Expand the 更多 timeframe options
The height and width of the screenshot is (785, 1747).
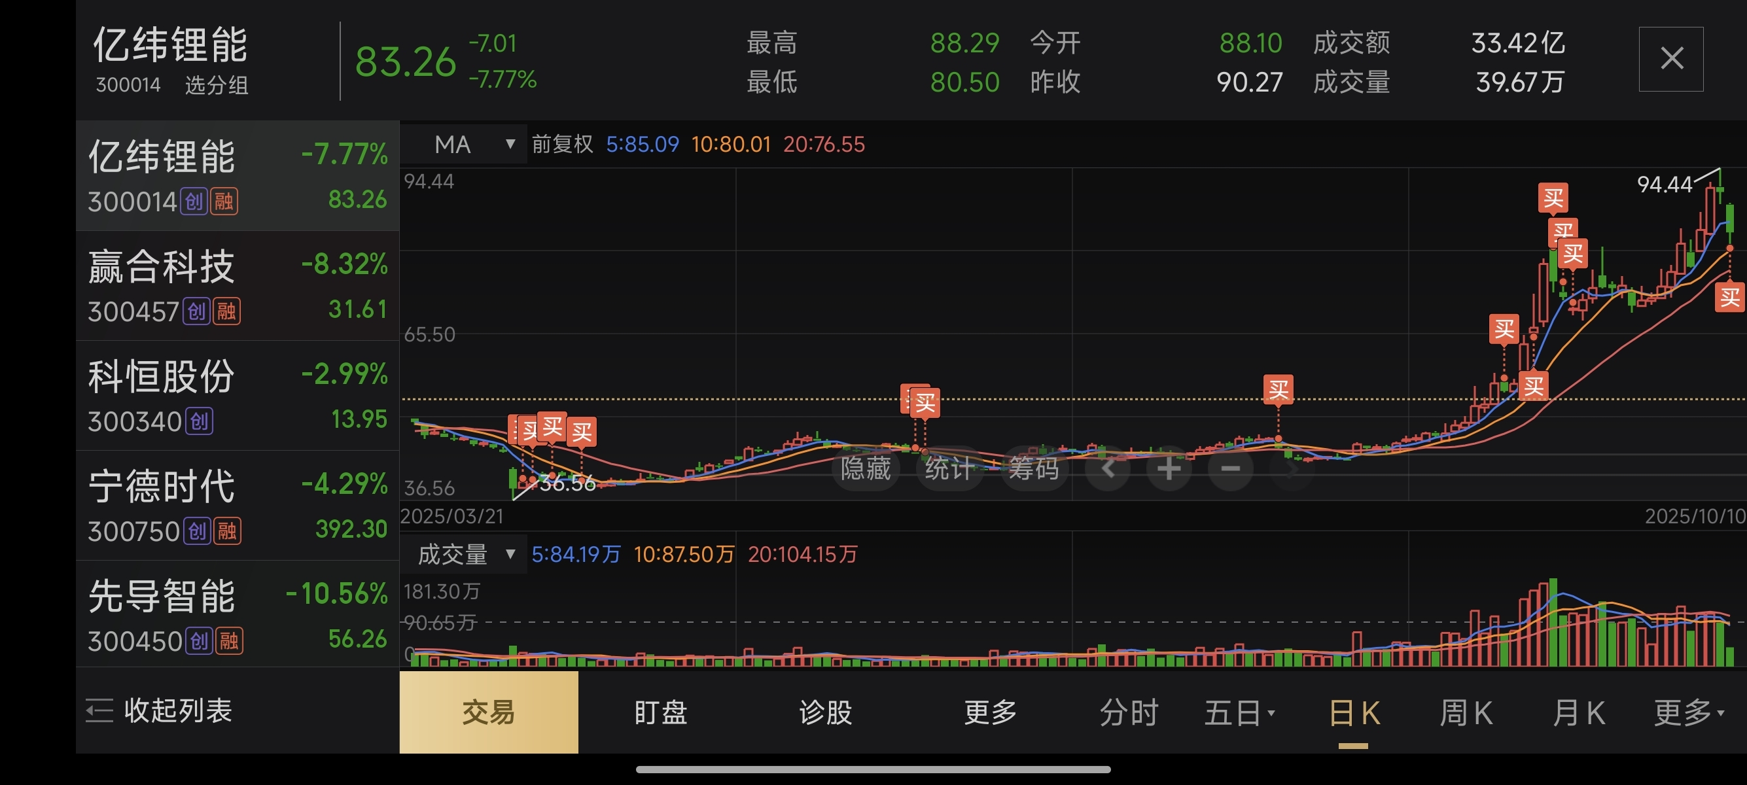[x=1688, y=713]
